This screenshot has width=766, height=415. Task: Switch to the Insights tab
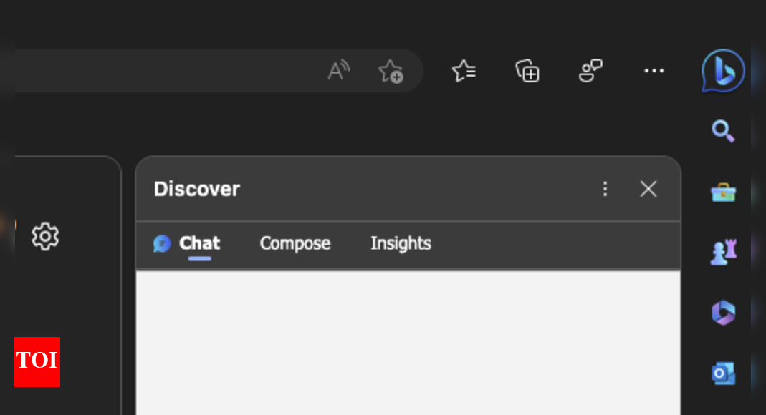coord(401,243)
